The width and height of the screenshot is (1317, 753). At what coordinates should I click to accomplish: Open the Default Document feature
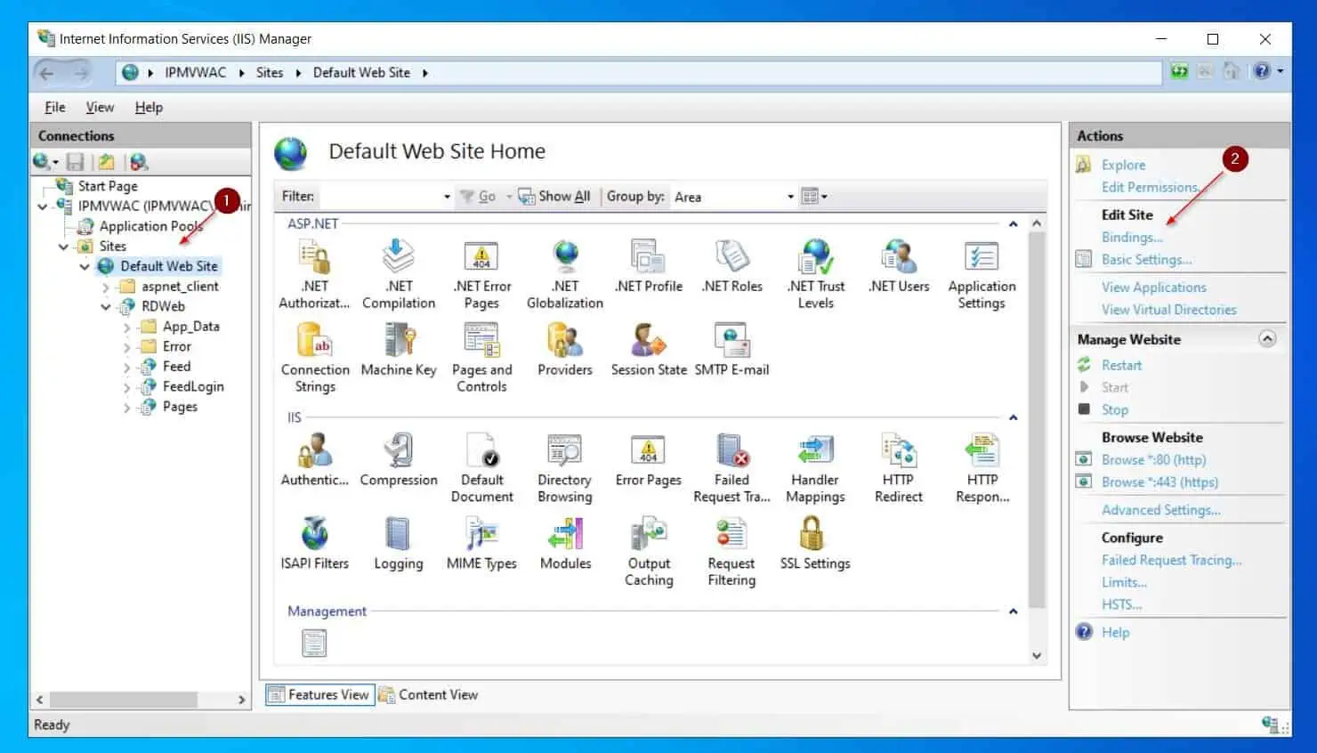481,469
